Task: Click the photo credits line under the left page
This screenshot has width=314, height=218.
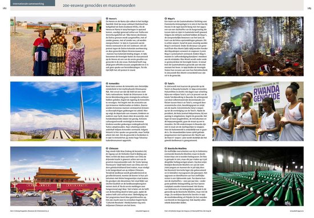Action: point(30,211)
